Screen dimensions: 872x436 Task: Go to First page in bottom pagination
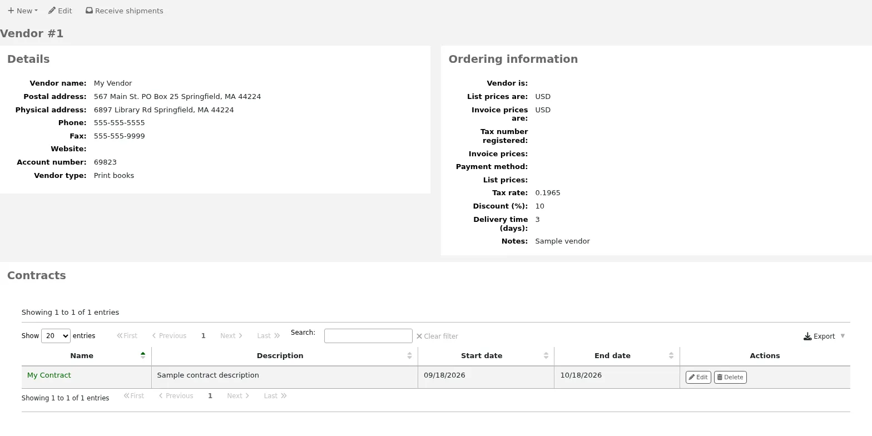(133, 396)
